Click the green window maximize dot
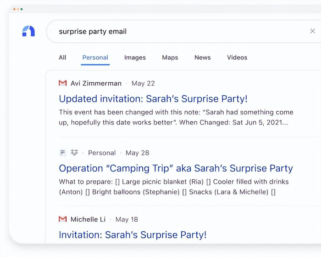 coord(22,9)
